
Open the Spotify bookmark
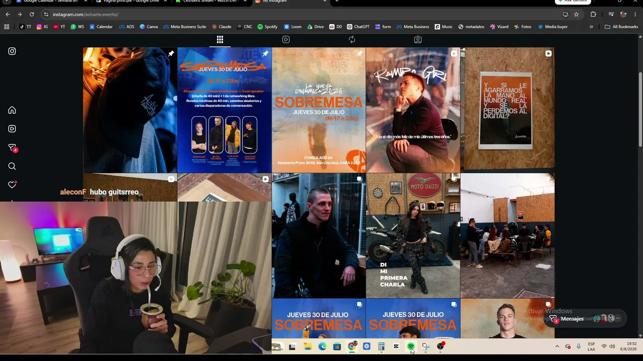click(x=267, y=27)
